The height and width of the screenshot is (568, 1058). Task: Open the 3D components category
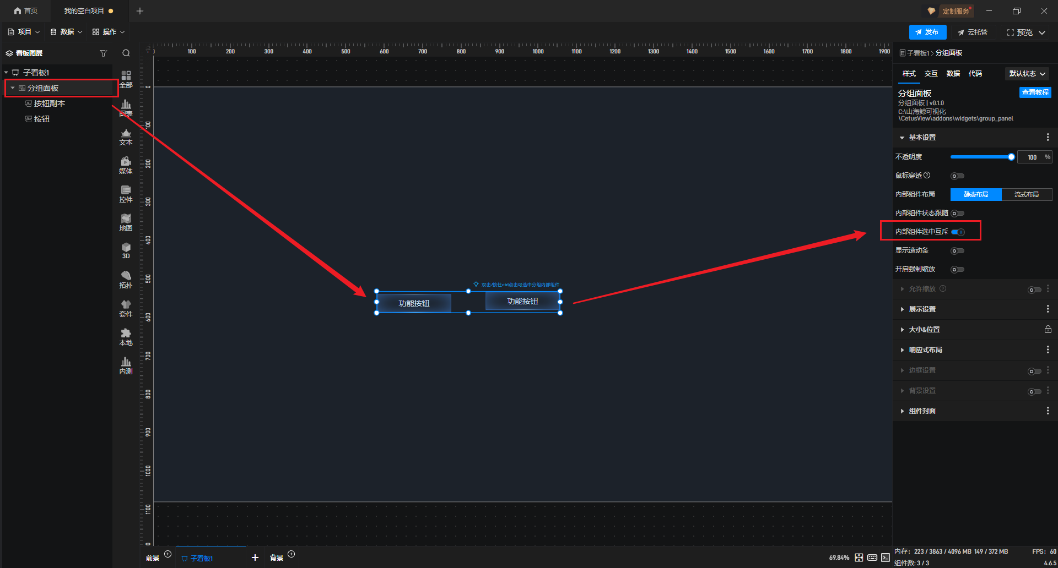point(126,250)
